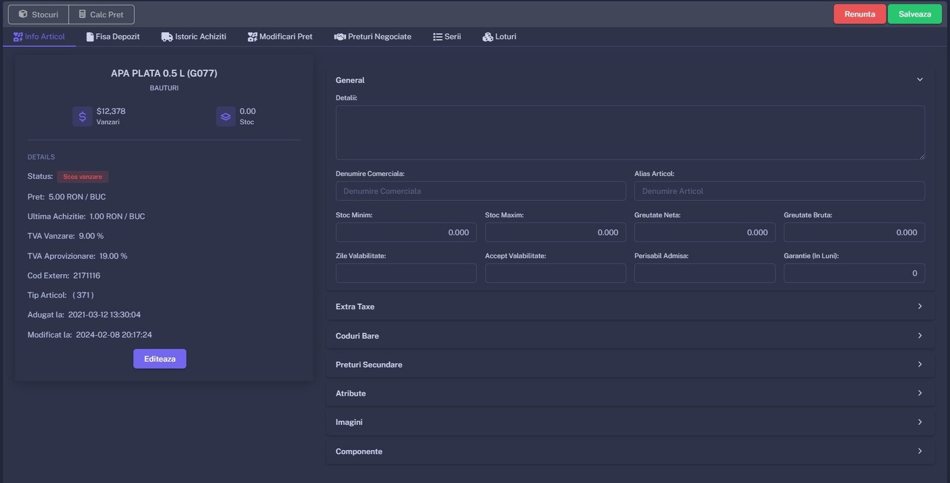
Task: Click the Ultima Achizitie 1.00 RON / BUC text
Action: pyautogui.click(x=86, y=216)
